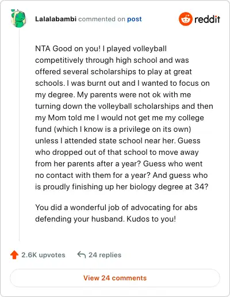230x297 pixels.
Task: Click the 2.6K upvotes count
Action: 43,255
